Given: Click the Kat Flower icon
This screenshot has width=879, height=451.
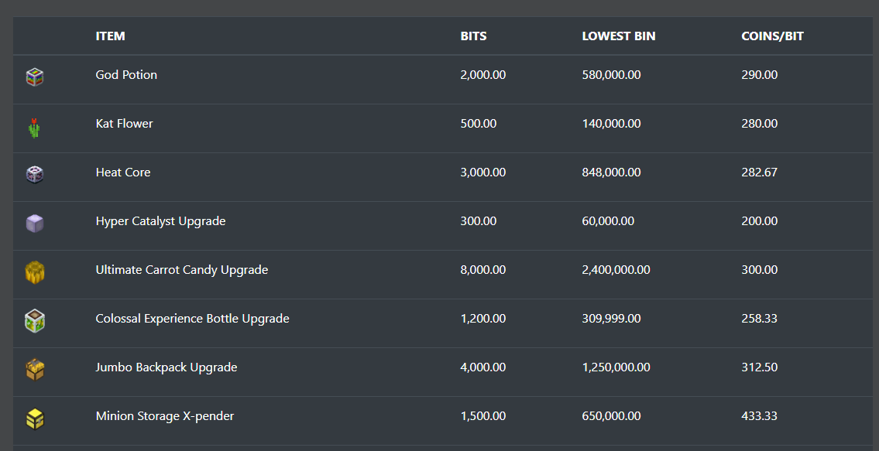Looking at the screenshot, I should coord(34,128).
